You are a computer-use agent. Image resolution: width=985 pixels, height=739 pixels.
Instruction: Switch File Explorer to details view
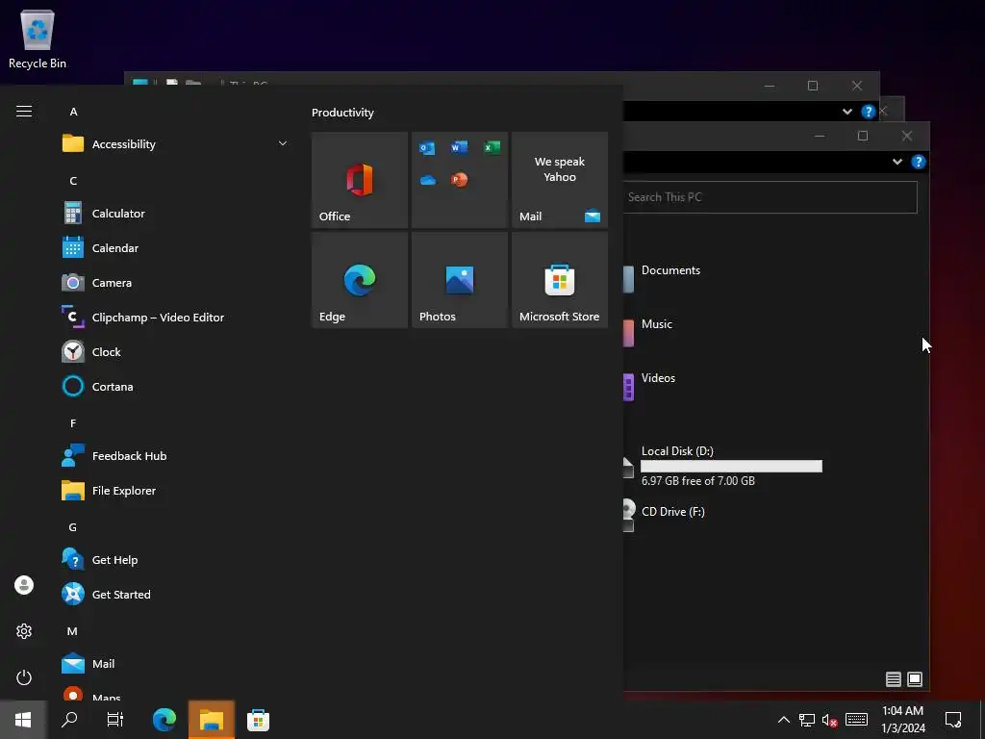click(894, 678)
